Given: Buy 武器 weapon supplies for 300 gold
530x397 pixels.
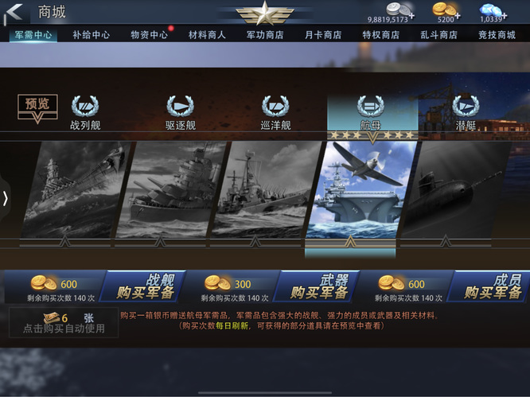Looking at the screenshot, I should point(318,286).
